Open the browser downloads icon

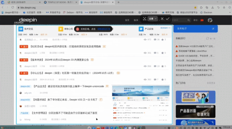213,7
